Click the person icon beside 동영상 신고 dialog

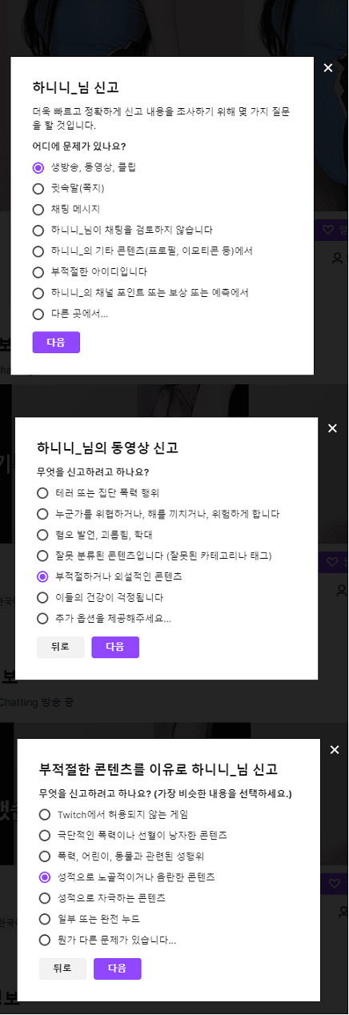coord(342,591)
